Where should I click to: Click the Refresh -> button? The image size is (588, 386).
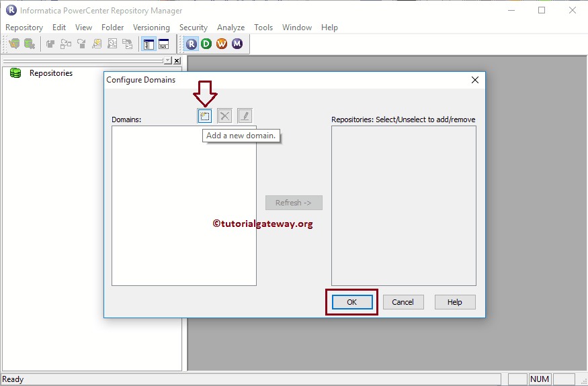point(294,203)
